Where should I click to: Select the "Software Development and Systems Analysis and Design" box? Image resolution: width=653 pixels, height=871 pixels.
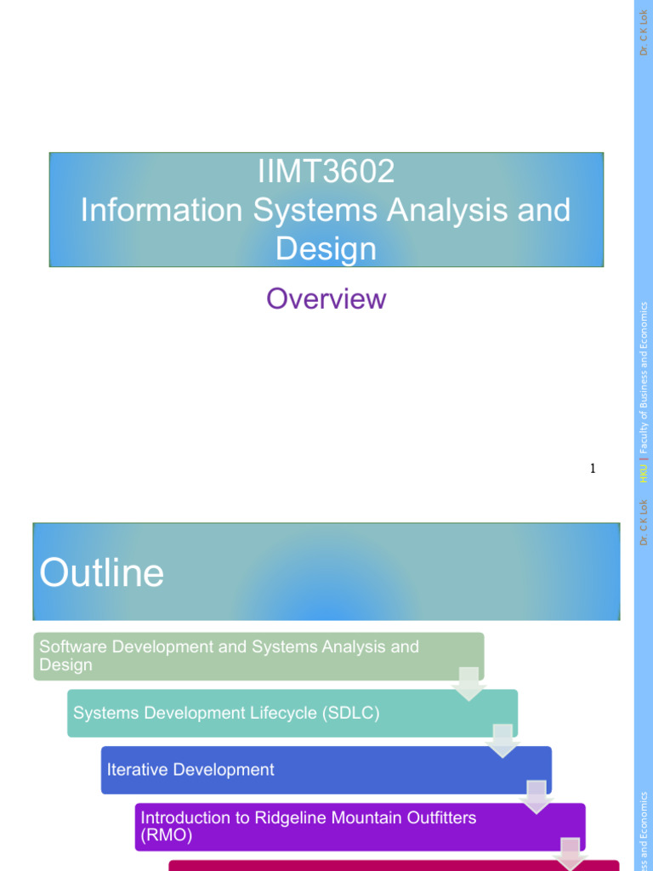(x=258, y=656)
